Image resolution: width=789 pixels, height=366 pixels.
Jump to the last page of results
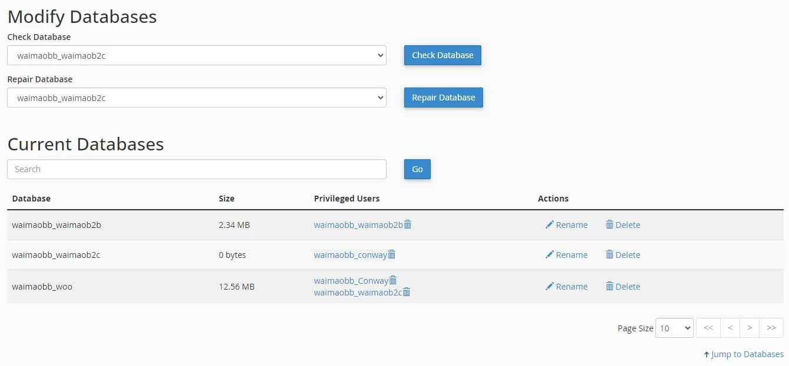click(771, 328)
